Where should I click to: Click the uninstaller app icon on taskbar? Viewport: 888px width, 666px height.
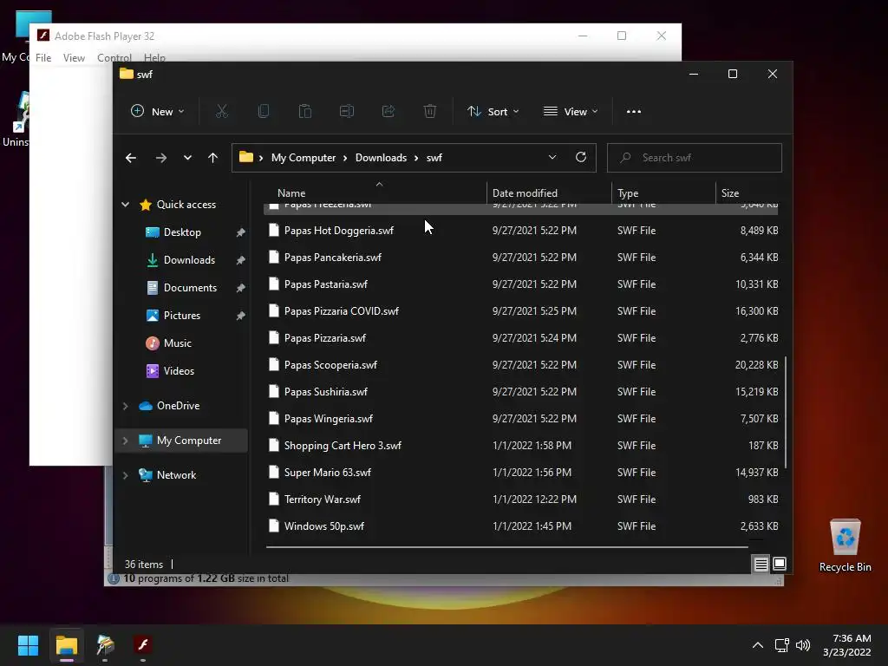[105, 644]
